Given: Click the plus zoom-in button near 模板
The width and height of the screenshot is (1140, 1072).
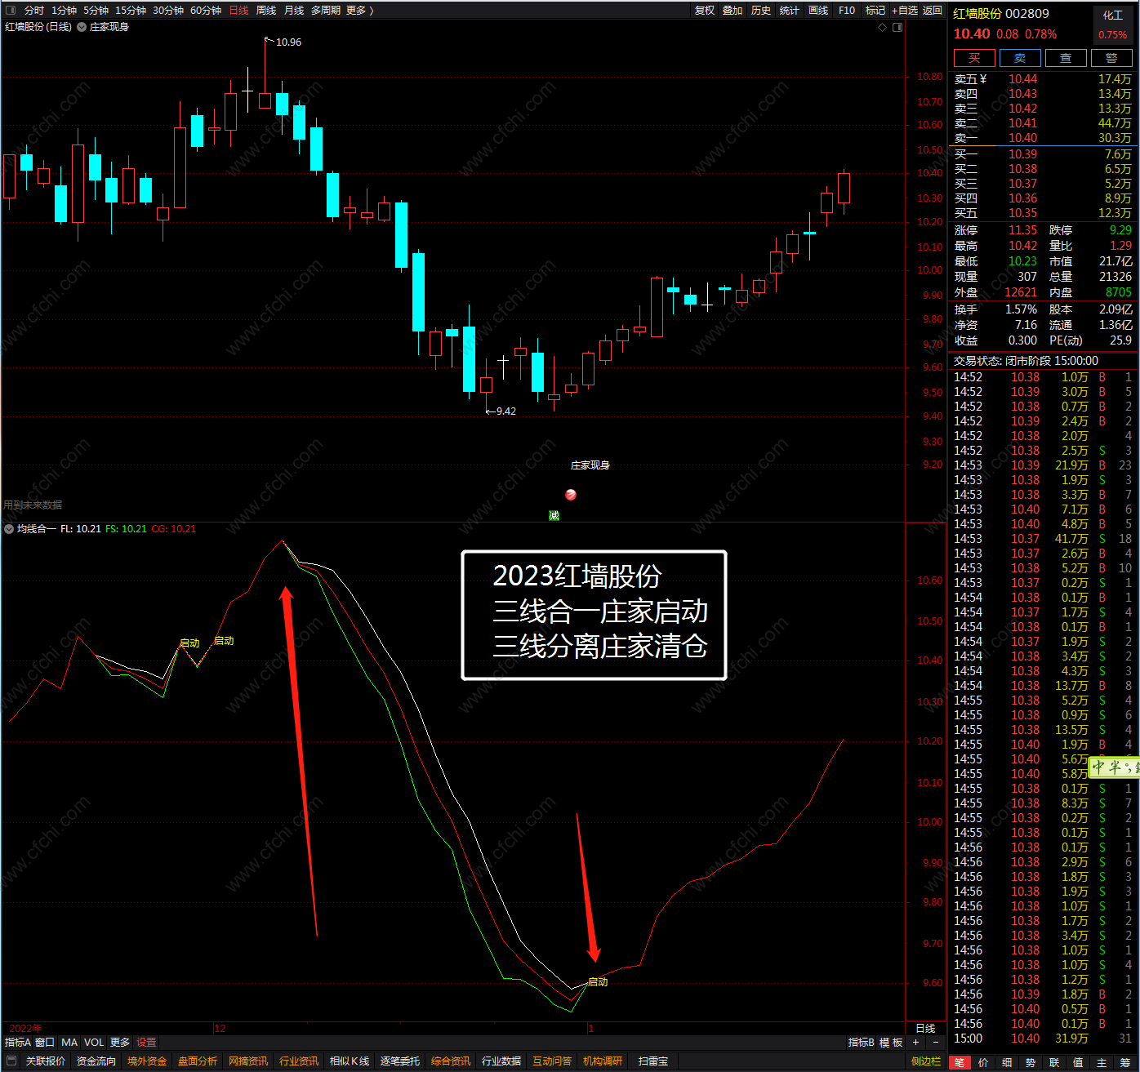Looking at the screenshot, I should [x=915, y=1043].
